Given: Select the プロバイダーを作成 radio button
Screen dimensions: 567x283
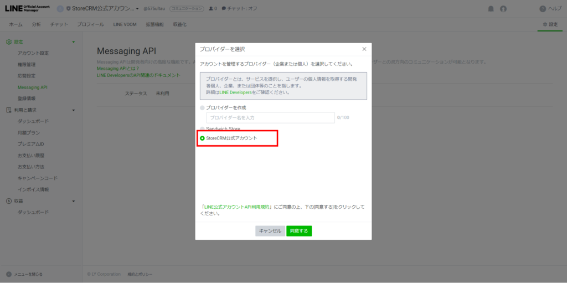Looking at the screenshot, I should point(202,108).
